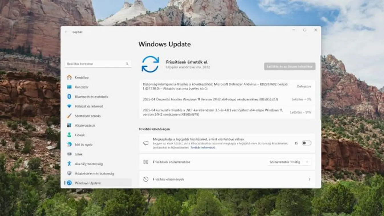Click the back arrow next to Gépház
The image size is (384, 216).
[66, 32]
